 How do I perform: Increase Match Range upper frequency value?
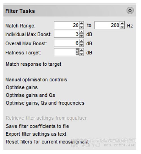pyautogui.click(x=122, y=23)
